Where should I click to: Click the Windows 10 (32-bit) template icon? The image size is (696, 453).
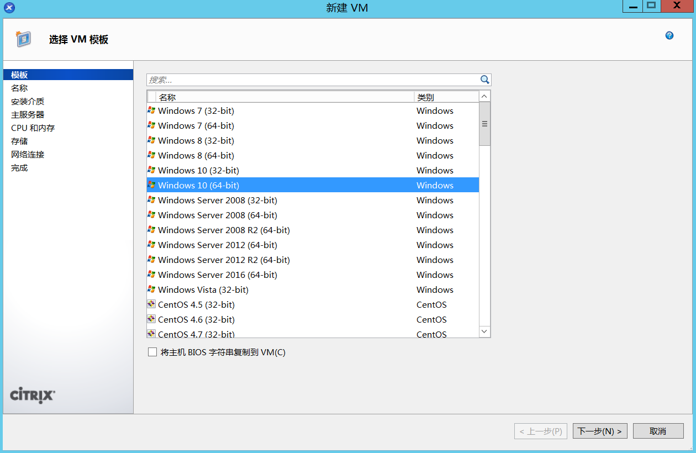click(151, 170)
